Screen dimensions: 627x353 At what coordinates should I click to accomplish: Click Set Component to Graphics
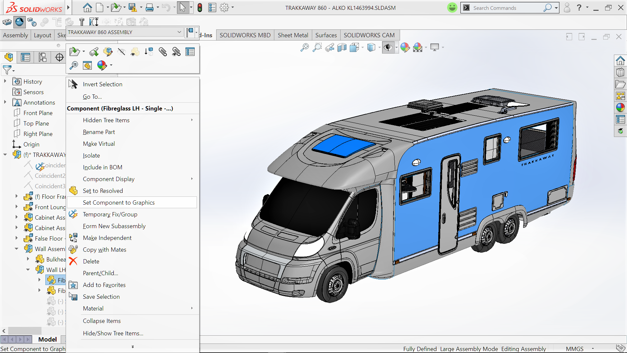(x=119, y=202)
